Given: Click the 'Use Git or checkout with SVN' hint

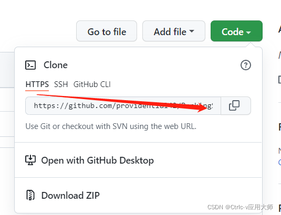Looking at the screenshot, I should click(x=111, y=126).
